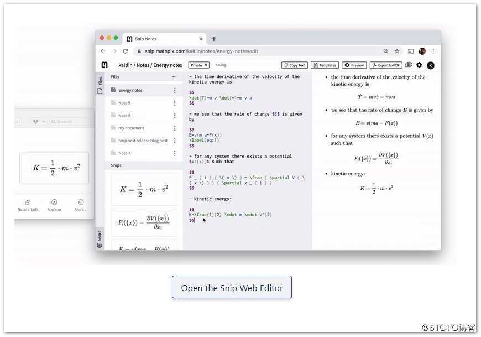Add new file with plus icon
Viewport: 481px width, 337px height.
[x=174, y=77]
